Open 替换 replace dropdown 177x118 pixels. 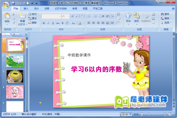(166, 18)
